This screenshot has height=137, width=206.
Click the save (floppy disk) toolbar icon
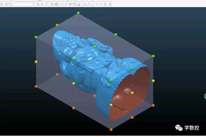pyautogui.click(x=56, y=4)
